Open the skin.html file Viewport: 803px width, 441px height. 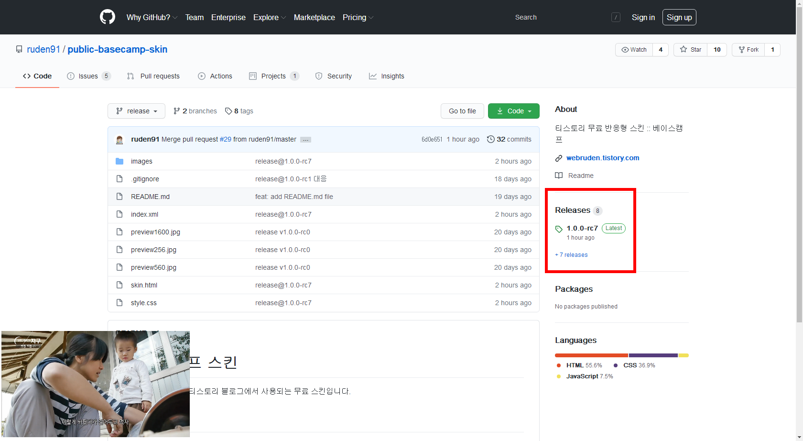144,285
